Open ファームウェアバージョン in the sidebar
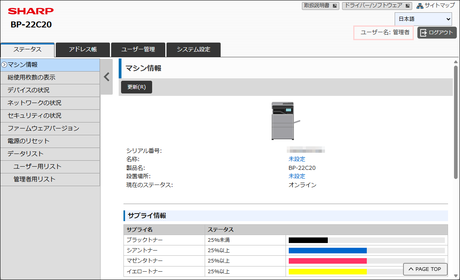460x280 pixels. tap(50, 128)
